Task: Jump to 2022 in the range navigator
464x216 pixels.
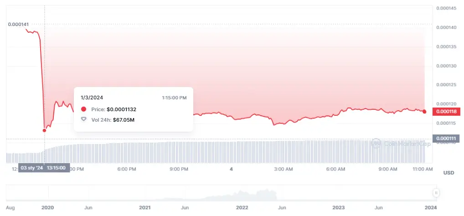Action: click(242, 207)
